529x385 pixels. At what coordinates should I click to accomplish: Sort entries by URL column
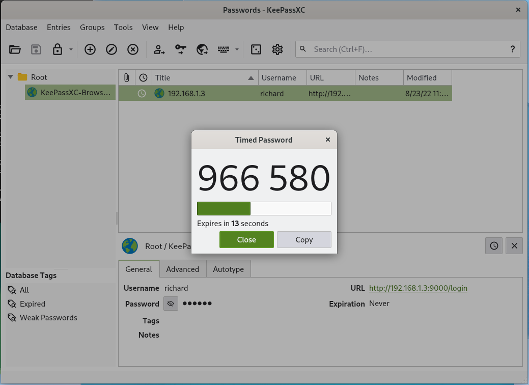330,77
